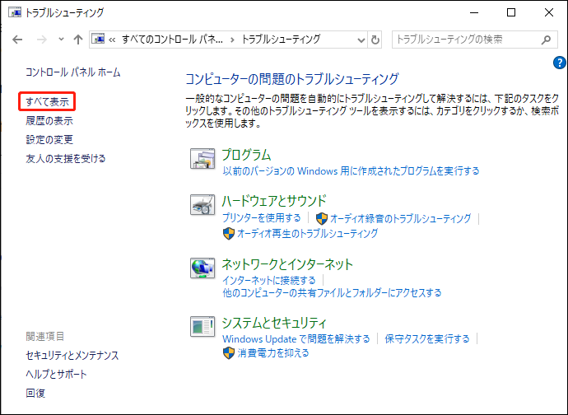
Task: Open オーディオ再生のトラブルシューティング
Action: coord(308,233)
